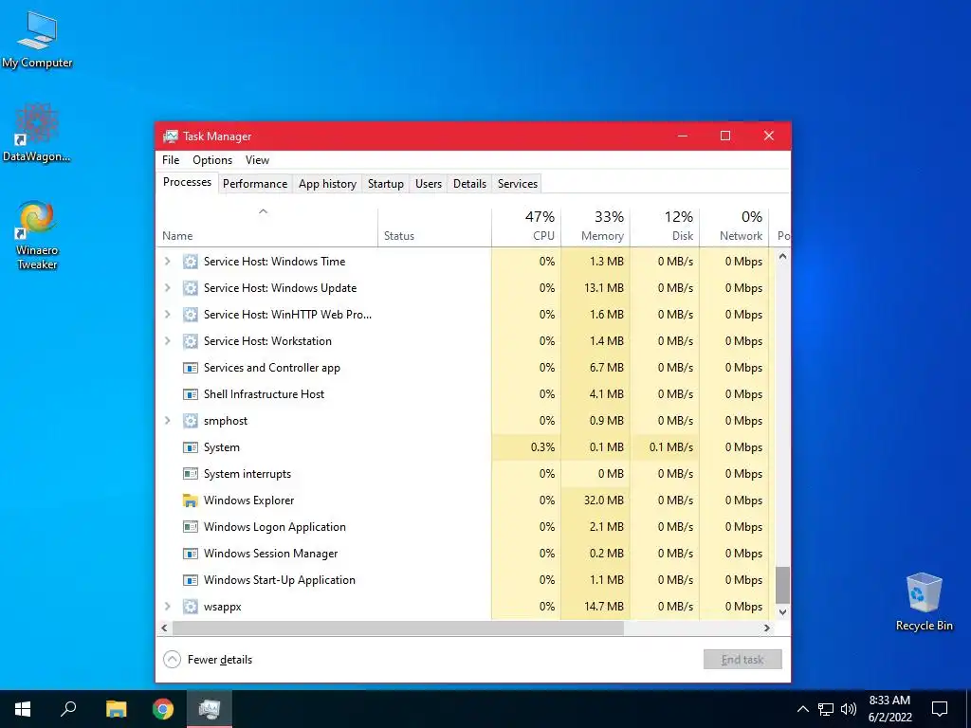Open File Explorer from the taskbar
Image resolution: width=971 pixels, height=728 pixels.
(116, 709)
